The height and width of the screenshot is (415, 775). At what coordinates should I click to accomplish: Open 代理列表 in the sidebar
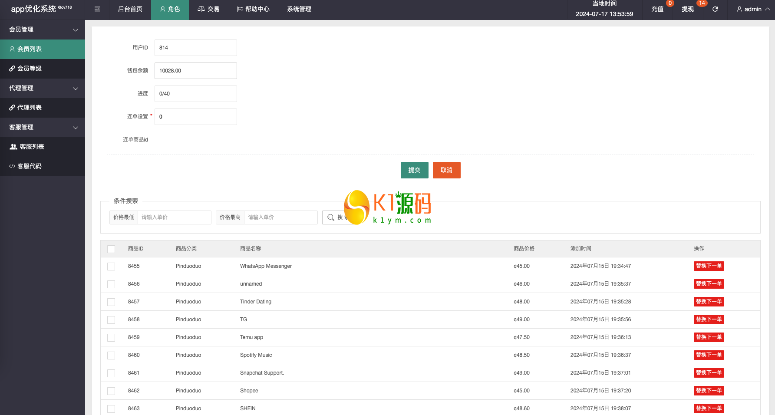coord(29,108)
